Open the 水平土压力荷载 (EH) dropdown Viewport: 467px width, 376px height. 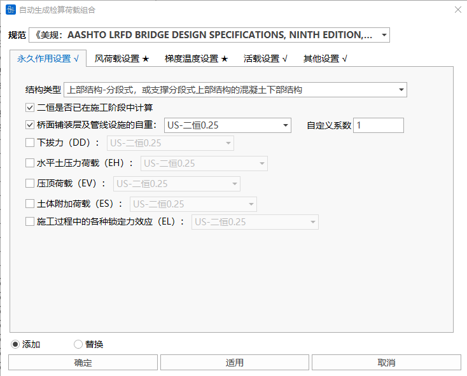pyautogui.click(x=204, y=164)
